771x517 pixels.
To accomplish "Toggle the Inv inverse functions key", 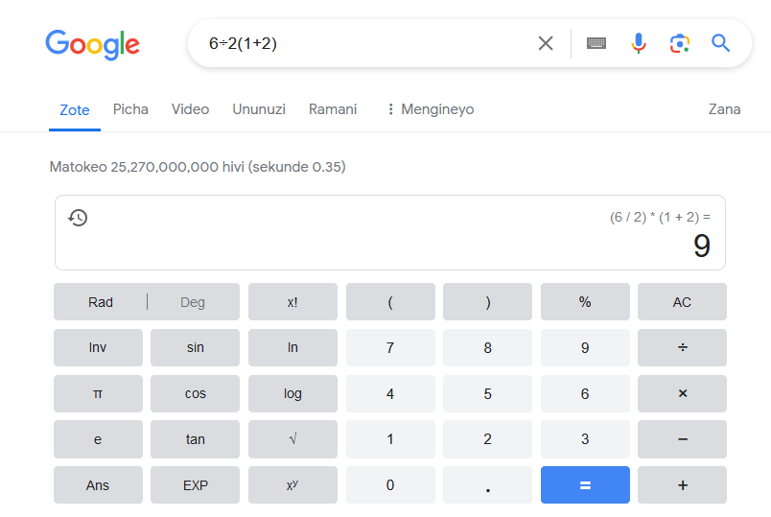I will [98, 348].
